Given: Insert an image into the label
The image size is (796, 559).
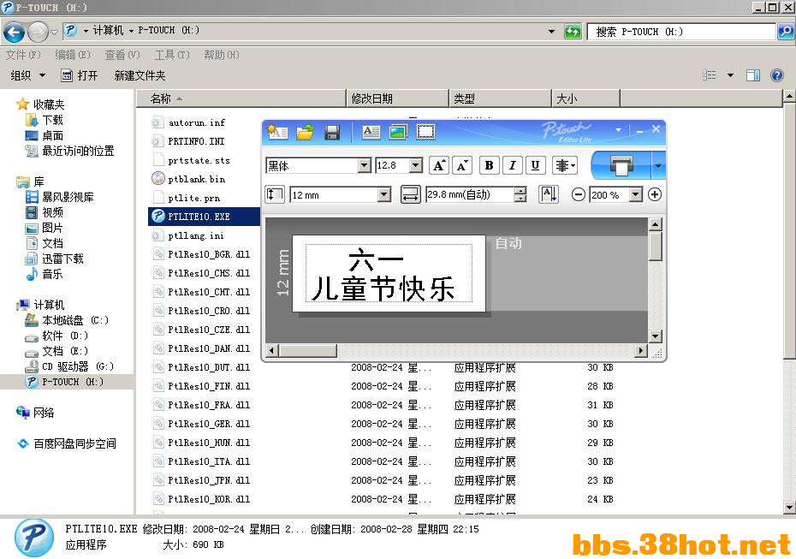Looking at the screenshot, I should coord(399,132).
